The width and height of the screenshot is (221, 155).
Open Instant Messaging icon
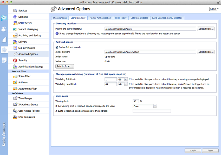click(15, 29)
